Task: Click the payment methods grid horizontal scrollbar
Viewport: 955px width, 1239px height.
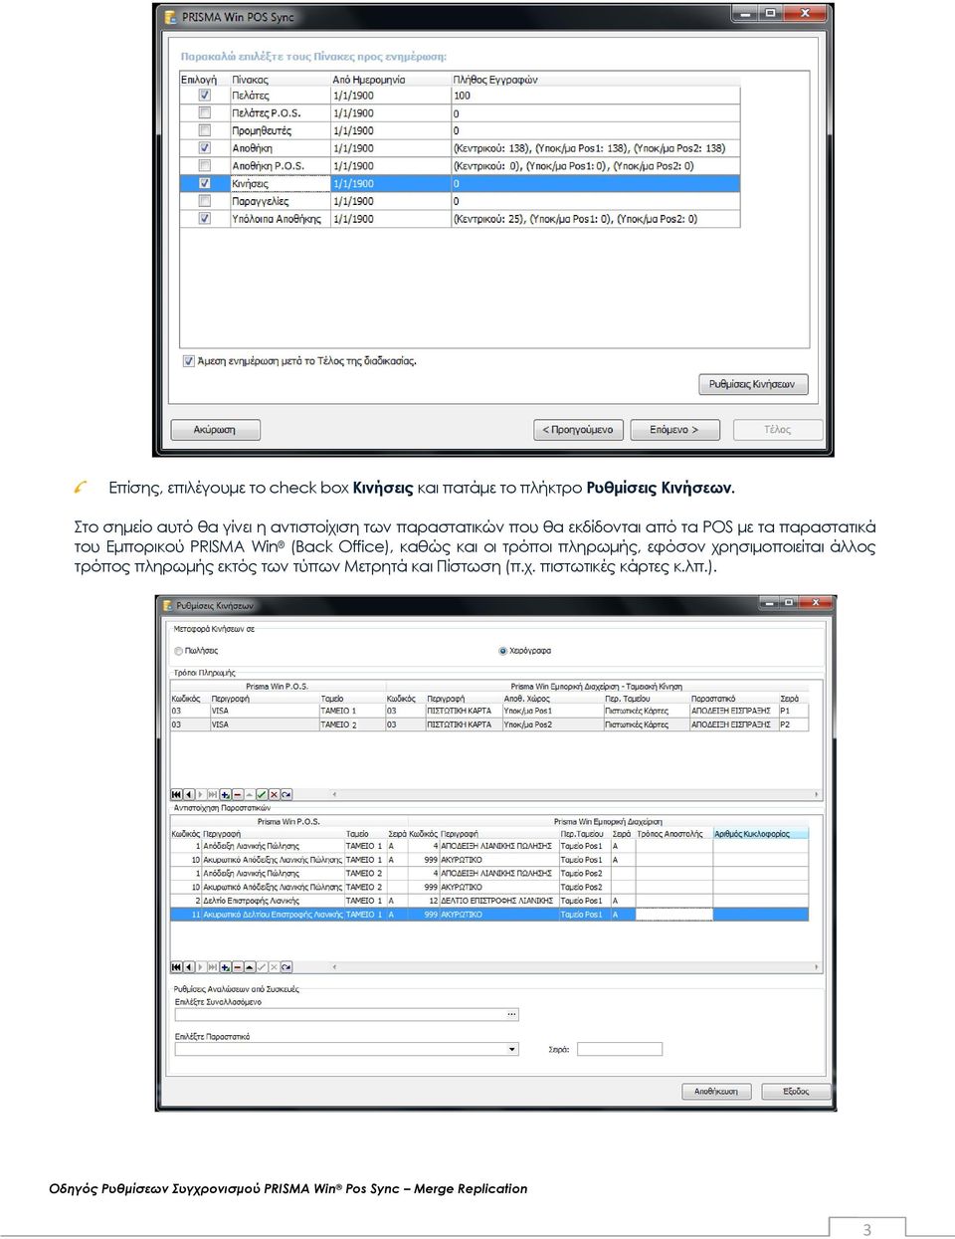Action: (x=575, y=794)
